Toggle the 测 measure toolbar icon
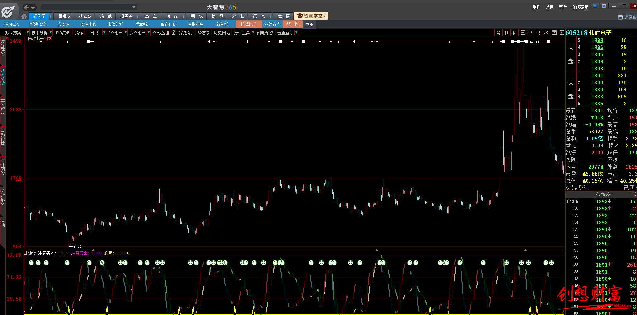 (506, 33)
